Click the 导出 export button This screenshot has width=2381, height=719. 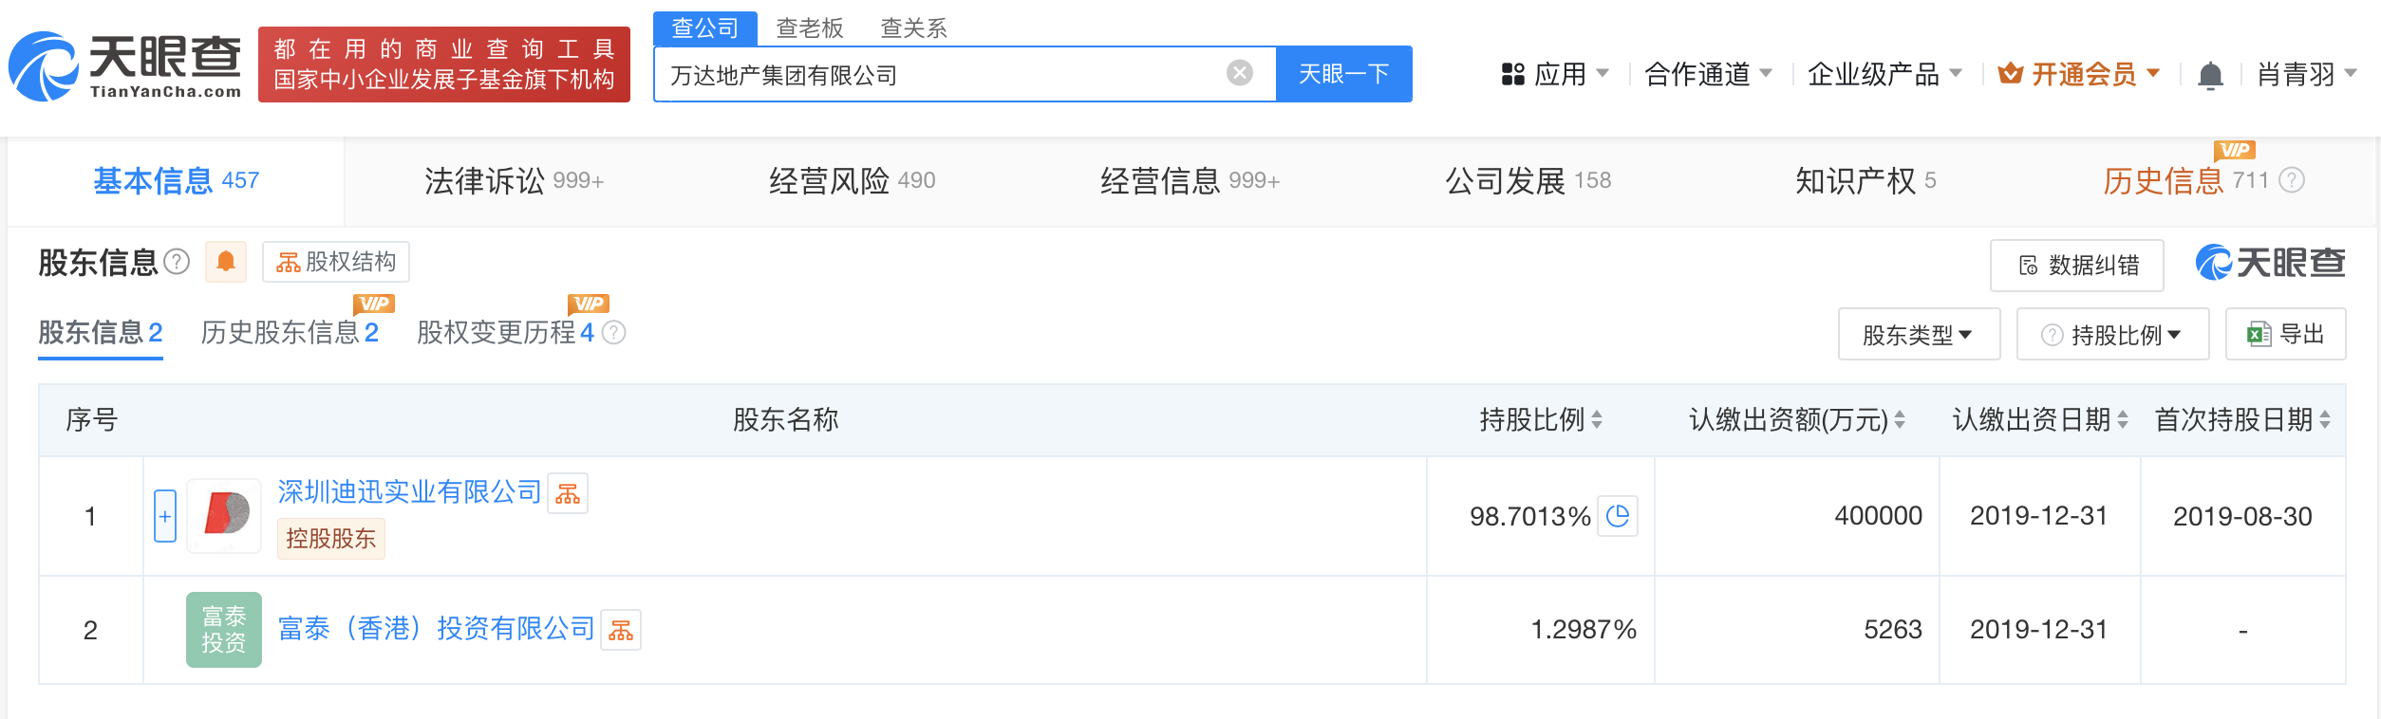2285,334
